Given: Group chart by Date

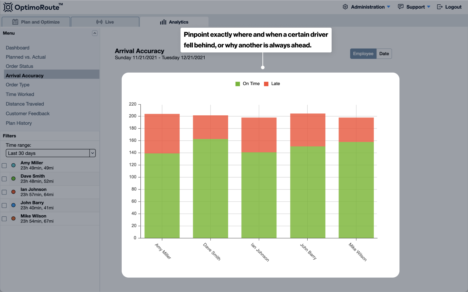Looking at the screenshot, I should click(384, 54).
